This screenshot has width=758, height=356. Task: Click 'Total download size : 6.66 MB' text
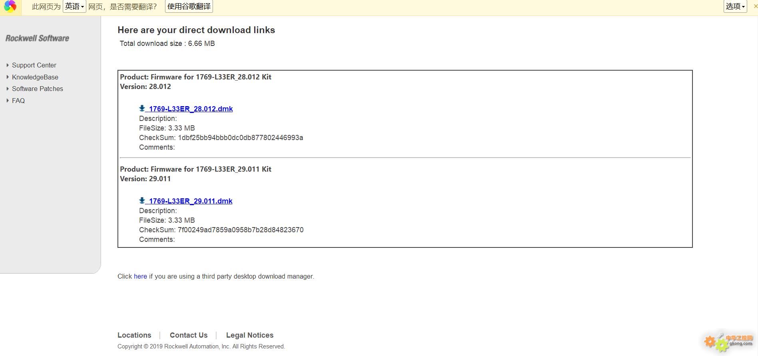point(167,44)
